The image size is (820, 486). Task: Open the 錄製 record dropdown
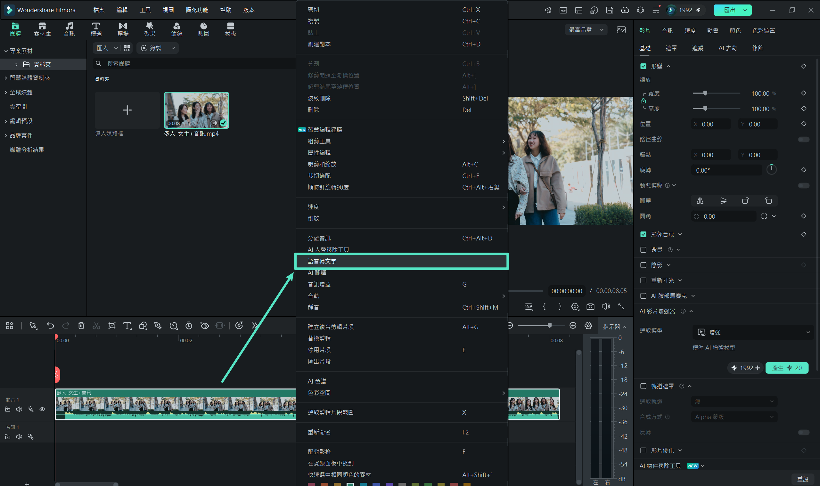[x=158, y=48]
